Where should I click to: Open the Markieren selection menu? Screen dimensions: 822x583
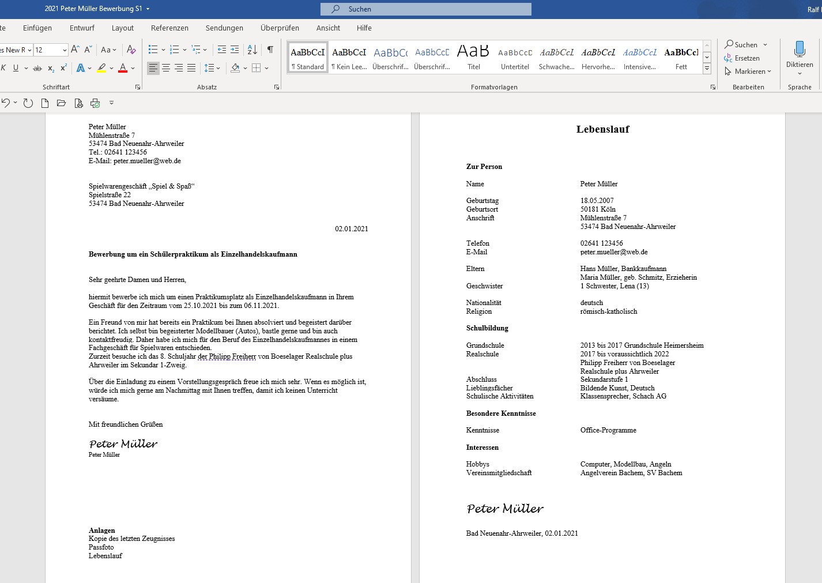click(x=748, y=72)
